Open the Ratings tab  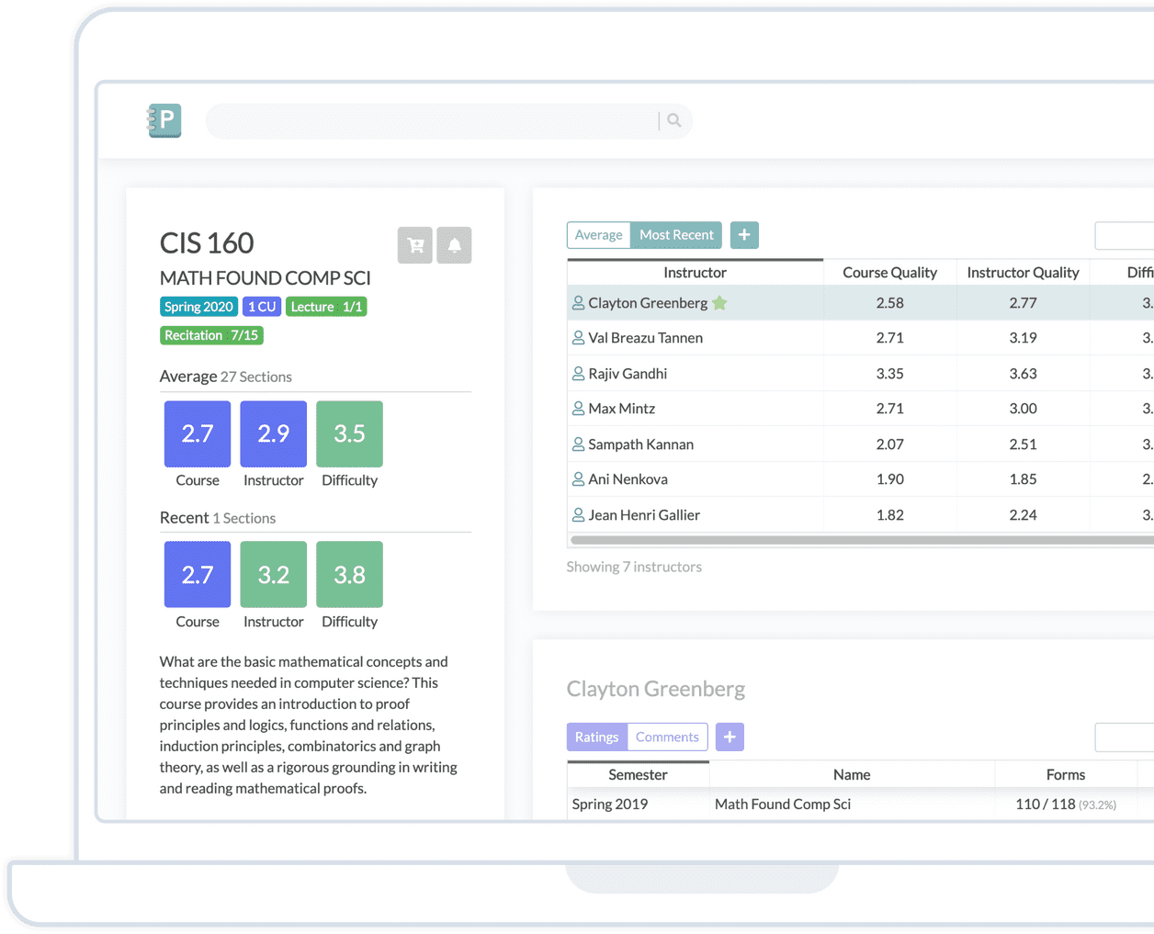pos(597,737)
